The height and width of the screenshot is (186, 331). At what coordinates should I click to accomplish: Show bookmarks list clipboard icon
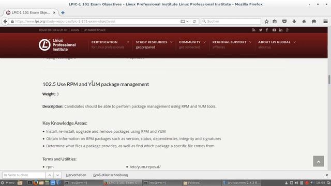point(275,21)
